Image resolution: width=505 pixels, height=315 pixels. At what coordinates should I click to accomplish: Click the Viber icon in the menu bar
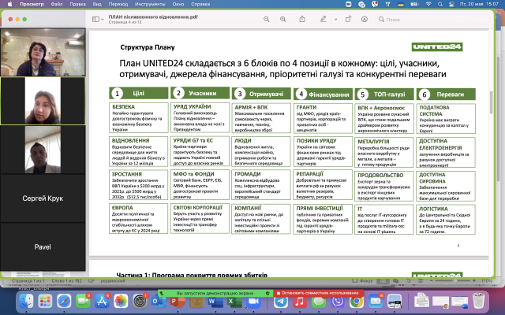[x=375, y=4]
